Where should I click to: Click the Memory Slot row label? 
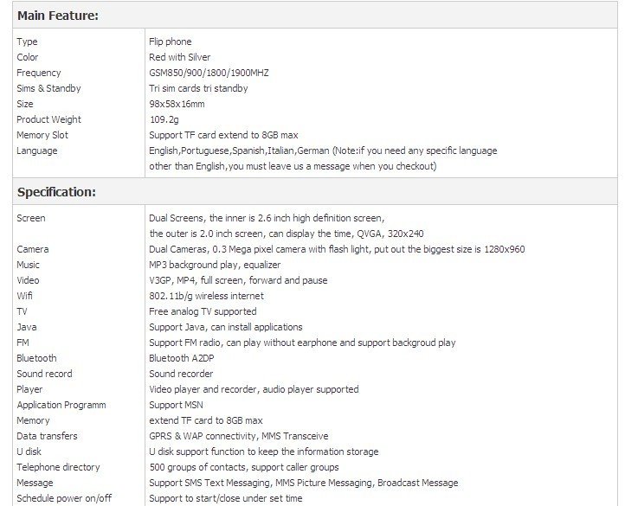click(42, 135)
